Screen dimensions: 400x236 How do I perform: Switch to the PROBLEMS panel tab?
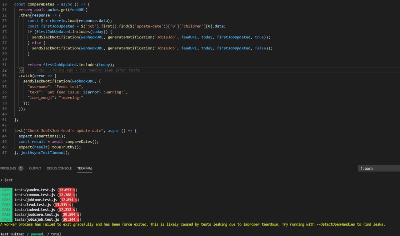[x=8, y=168]
